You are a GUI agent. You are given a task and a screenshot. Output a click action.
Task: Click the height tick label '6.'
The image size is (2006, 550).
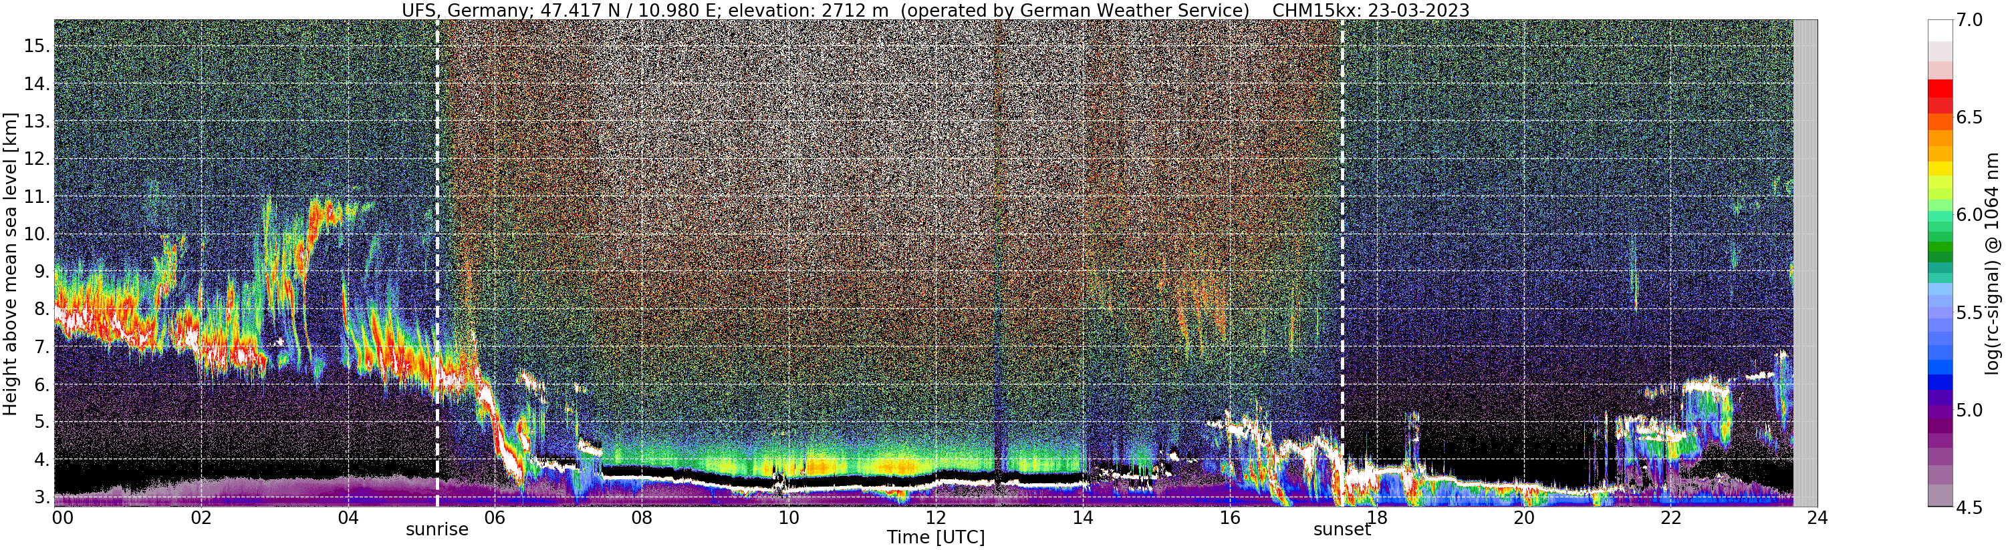pyautogui.click(x=41, y=384)
